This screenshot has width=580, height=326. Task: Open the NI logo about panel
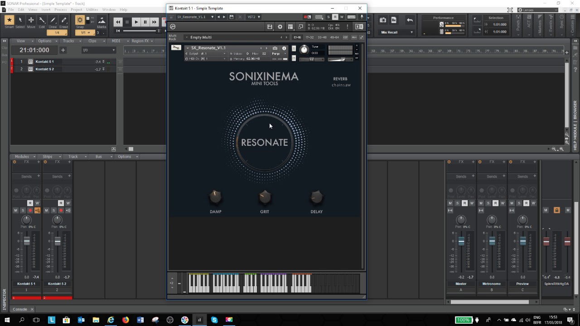pos(359,27)
